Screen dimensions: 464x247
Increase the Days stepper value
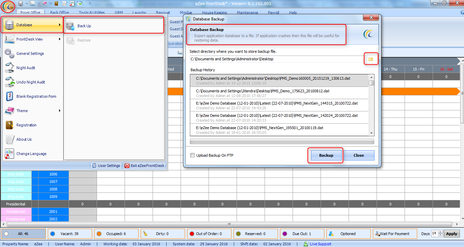[x=440, y=232]
